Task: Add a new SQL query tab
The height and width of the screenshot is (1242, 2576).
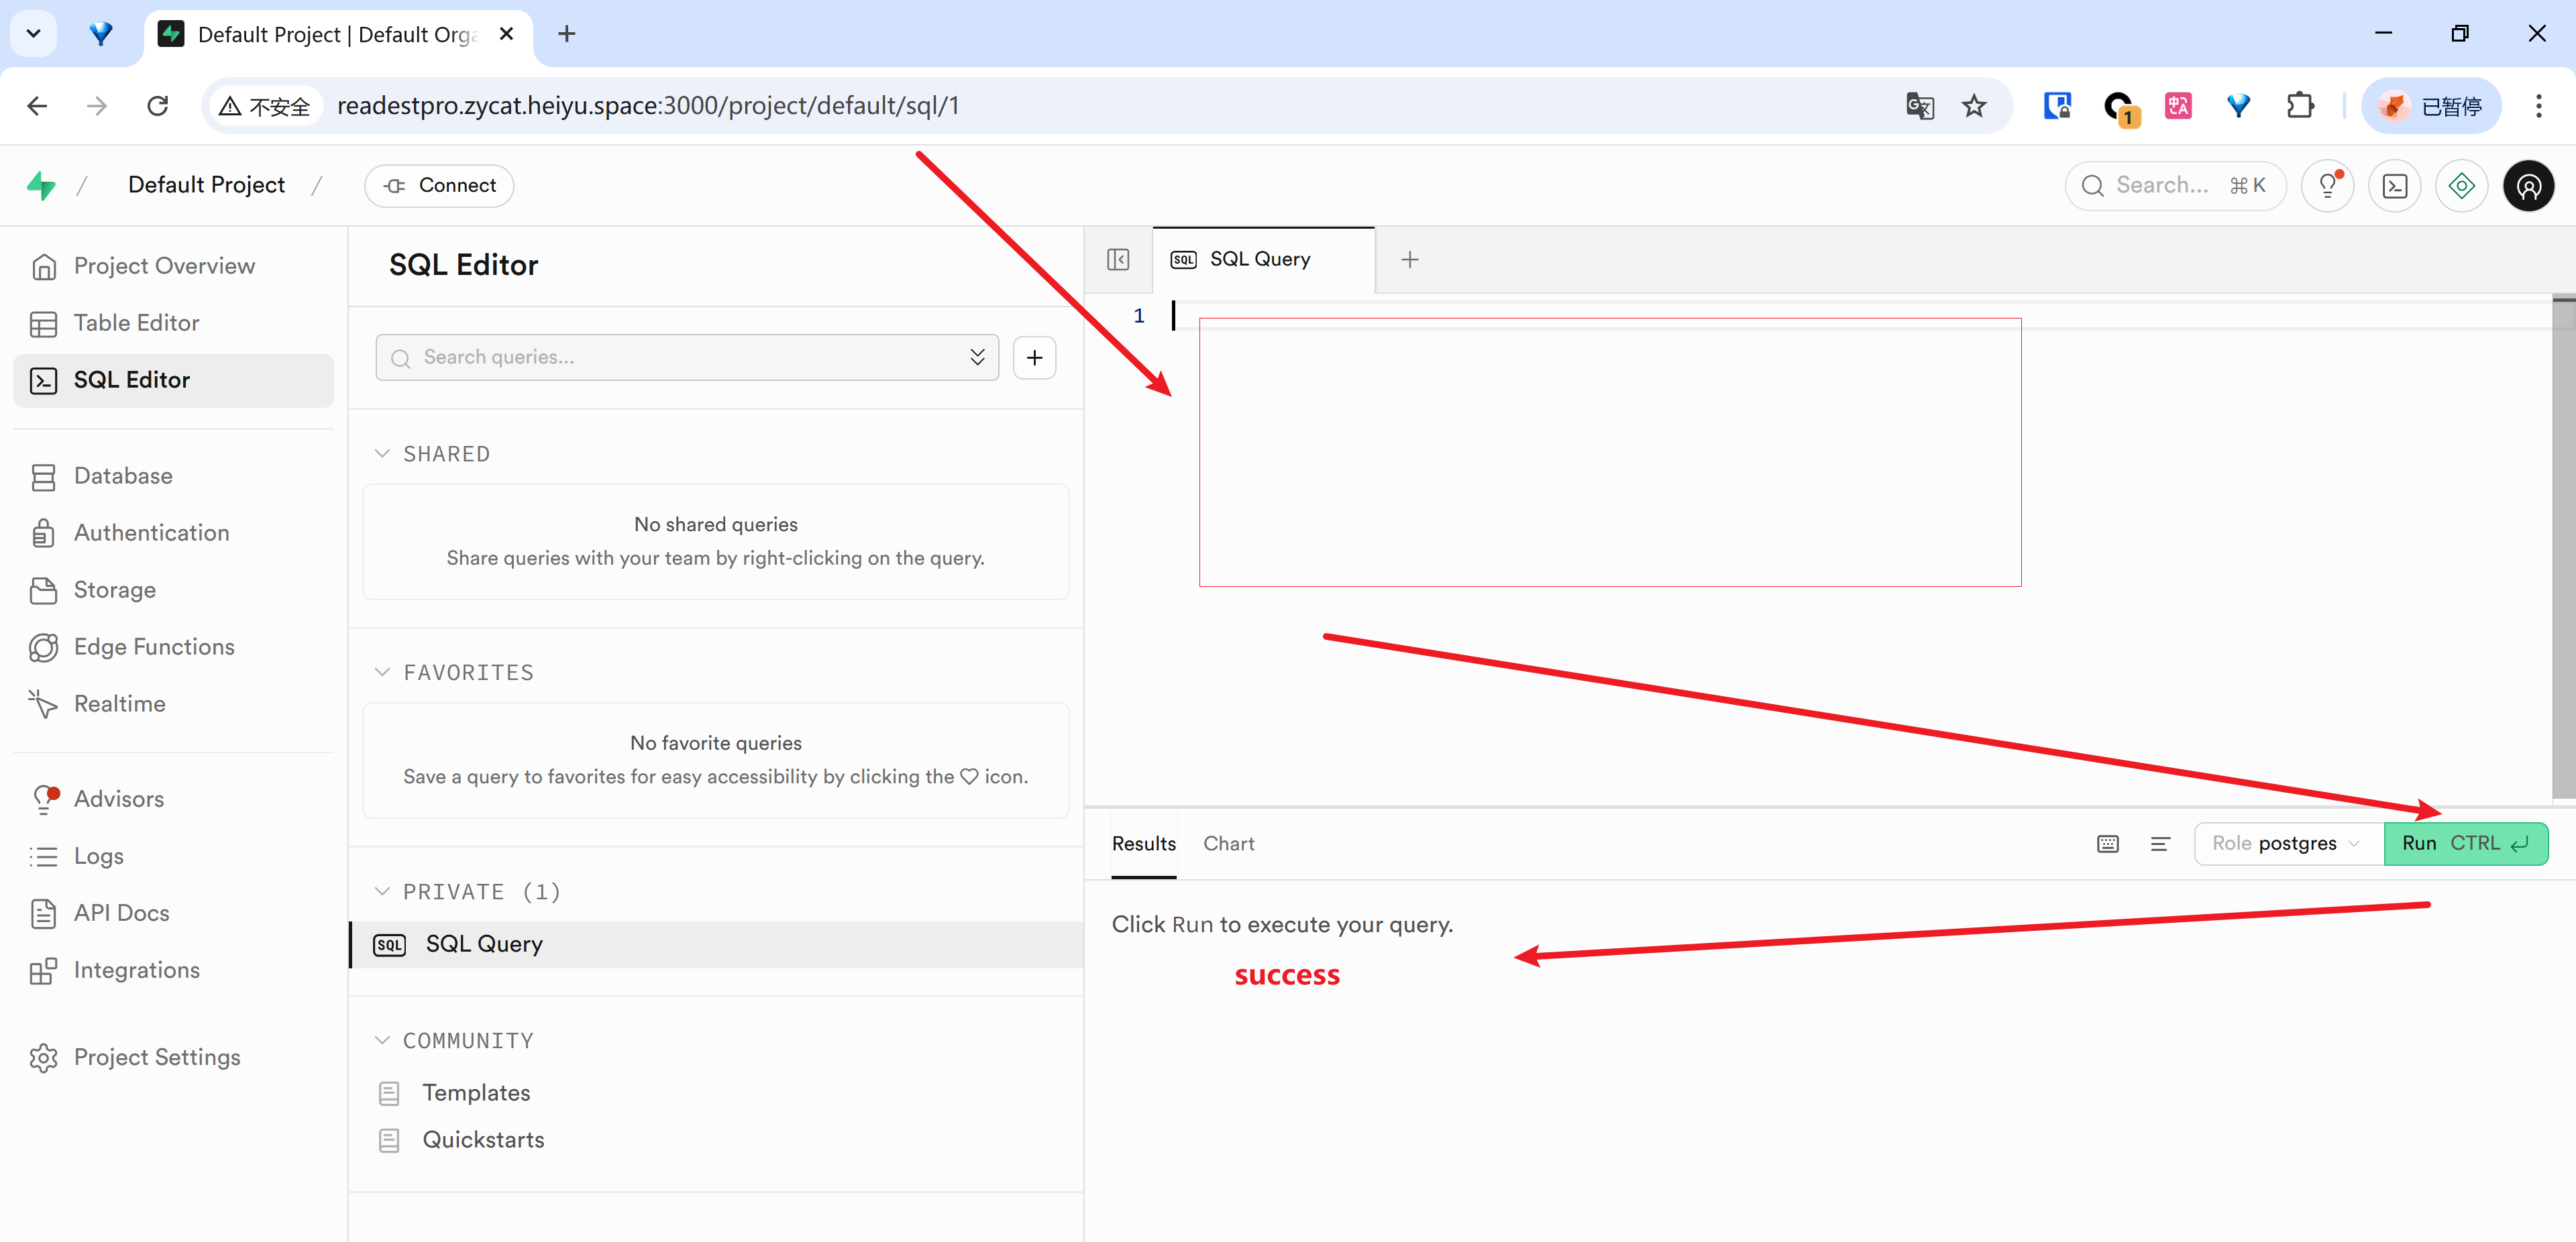Action: click(x=1410, y=260)
